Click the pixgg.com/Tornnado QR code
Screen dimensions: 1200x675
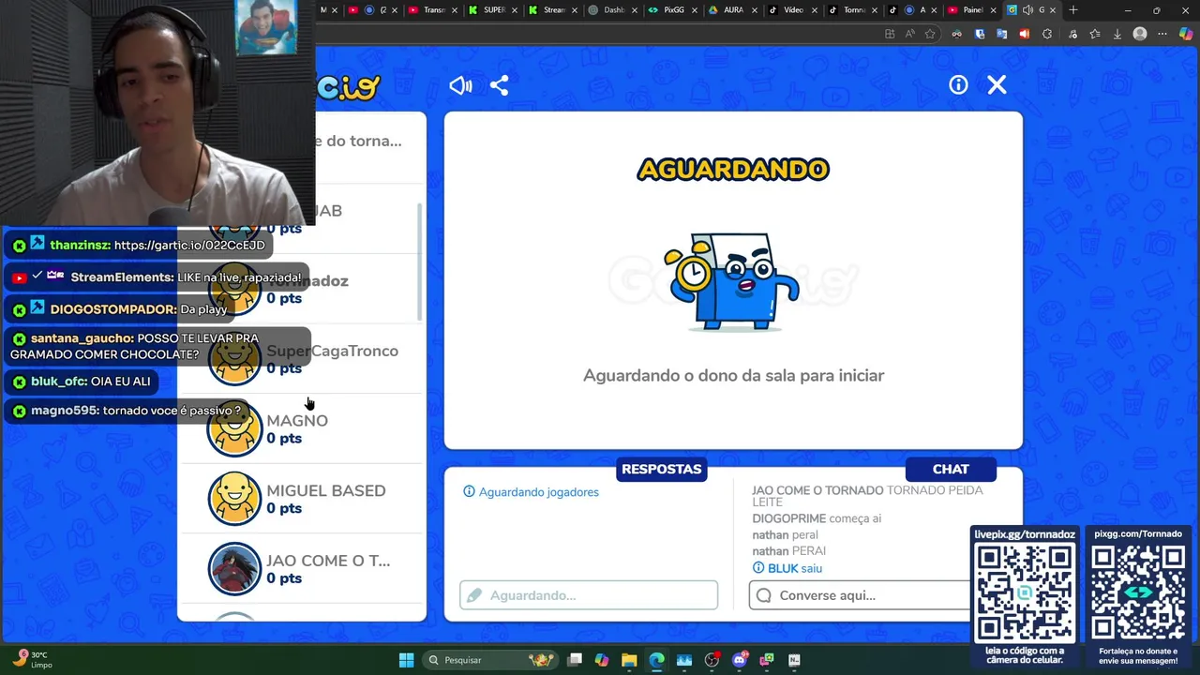click(1138, 594)
